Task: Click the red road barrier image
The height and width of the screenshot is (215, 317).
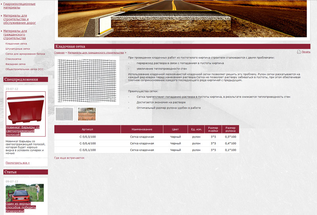Action: point(25,108)
